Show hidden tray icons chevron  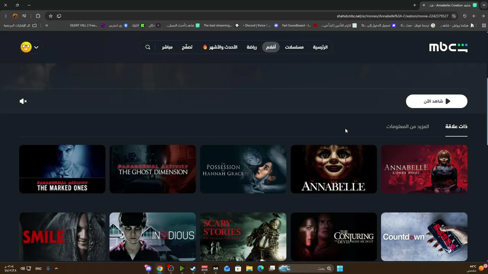click(56, 269)
